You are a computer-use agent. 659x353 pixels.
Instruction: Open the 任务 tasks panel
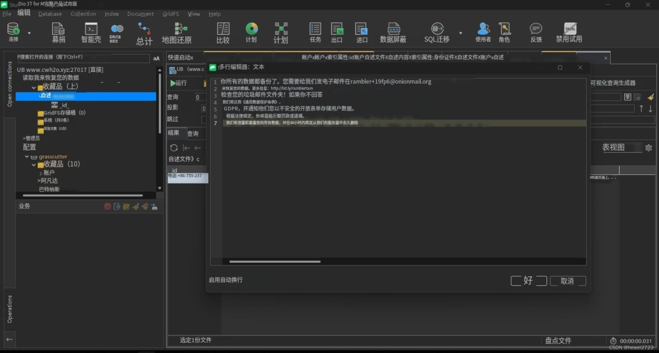click(315, 33)
